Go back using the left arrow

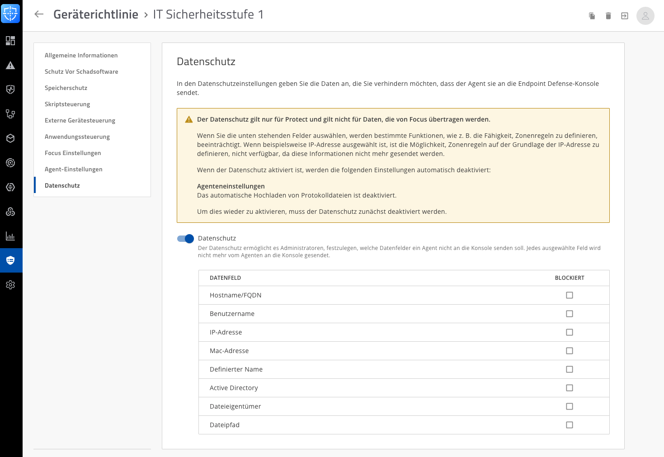point(39,14)
